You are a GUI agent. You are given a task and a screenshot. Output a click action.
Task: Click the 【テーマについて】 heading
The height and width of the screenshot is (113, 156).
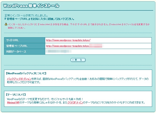[16, 95]
